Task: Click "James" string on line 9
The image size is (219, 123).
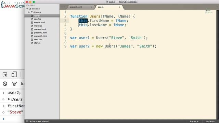Action: (125, 46)
